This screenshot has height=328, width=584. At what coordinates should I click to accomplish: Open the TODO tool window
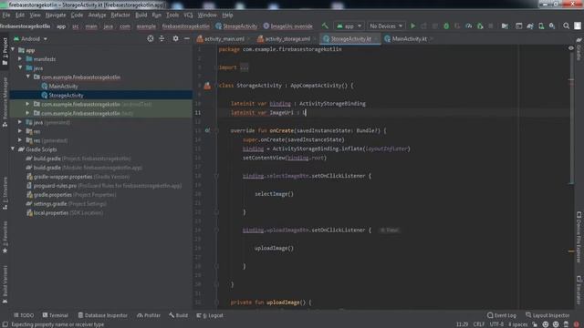coord(24,315)
